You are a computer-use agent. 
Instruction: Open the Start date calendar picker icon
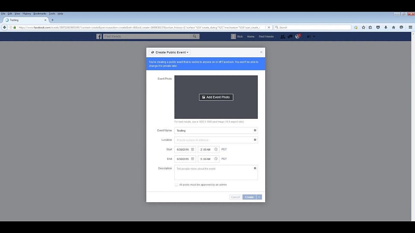[x=193, y=149]
